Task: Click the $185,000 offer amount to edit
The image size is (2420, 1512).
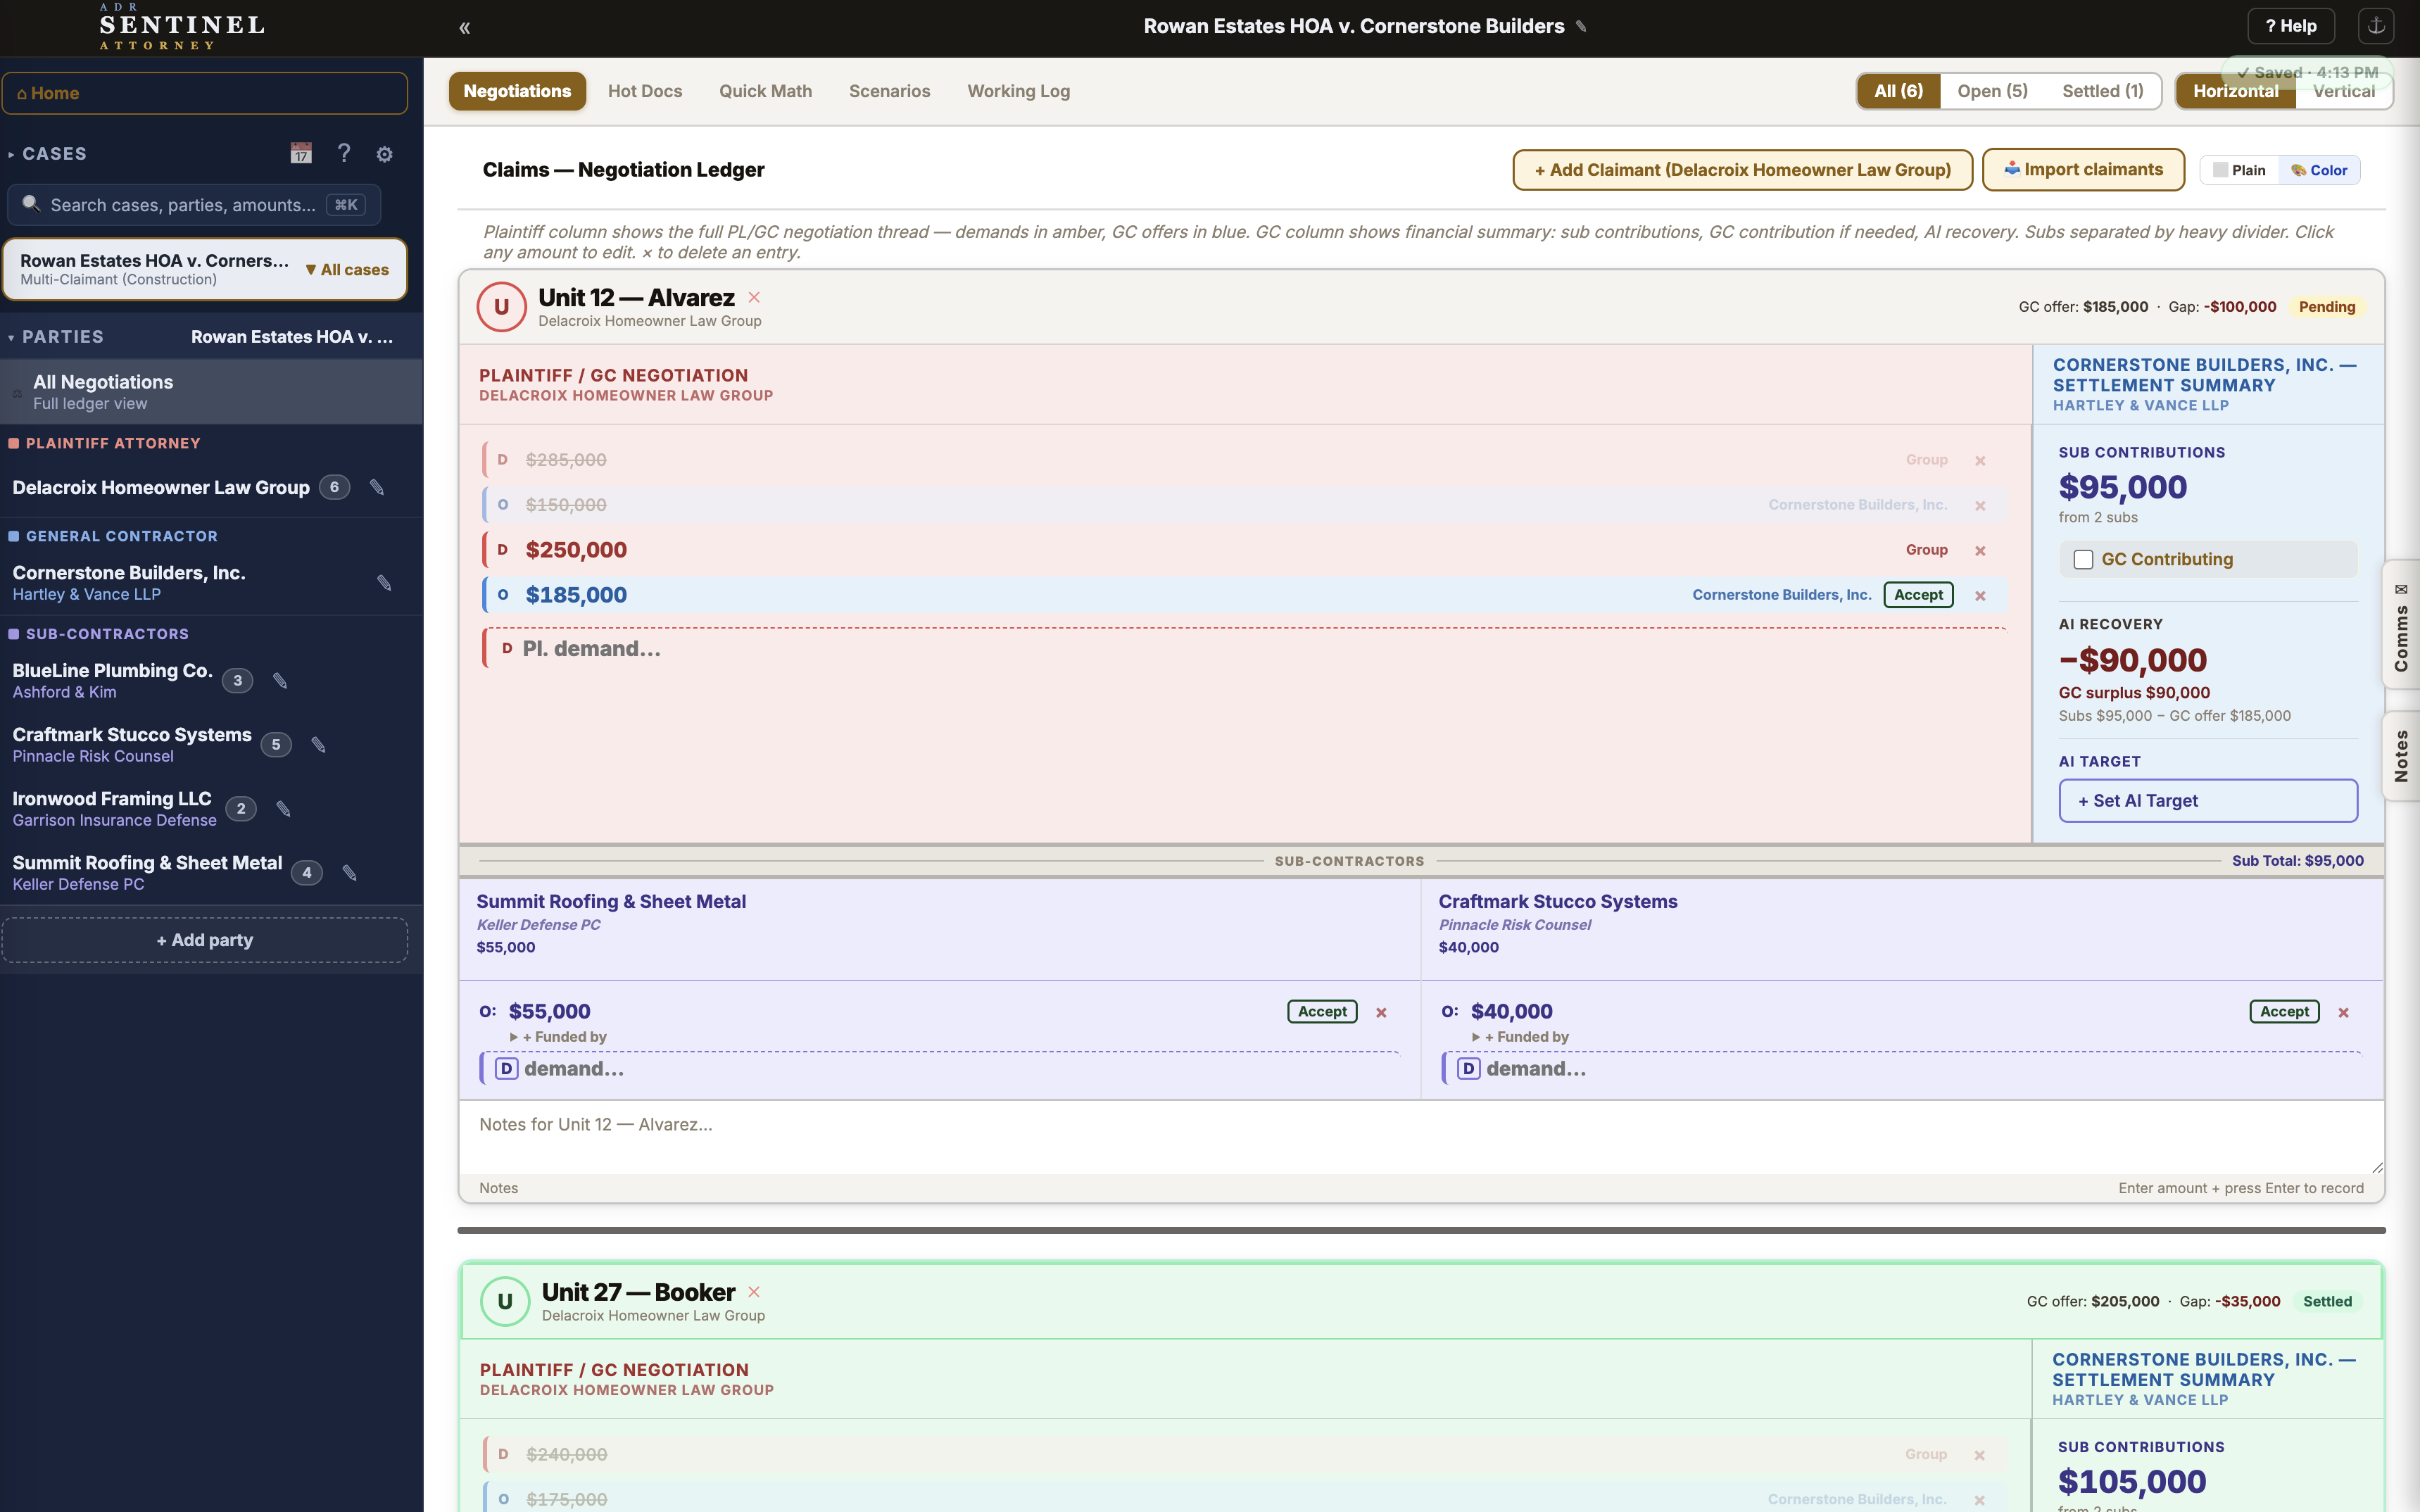Action: coord(576,595)
